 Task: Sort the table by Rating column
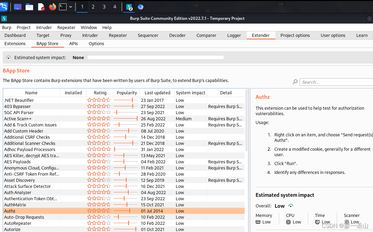click(x=100, y=93)
